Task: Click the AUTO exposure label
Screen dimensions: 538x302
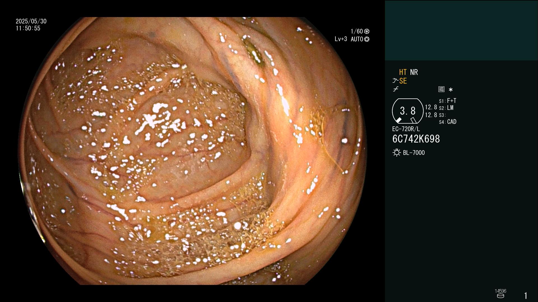Action: [x=357, y=39]
